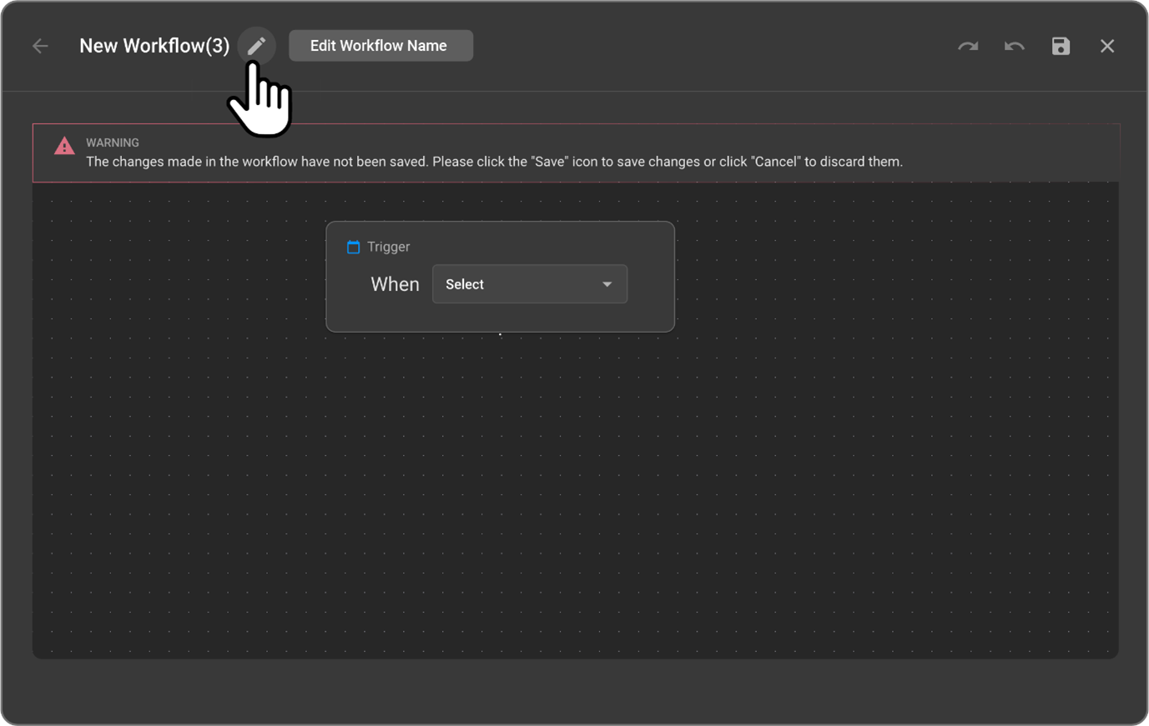Click the Edit Workflow Name tooltip
Image resolution: width=1149 pixels, height=726 pixels.
[380, 46]
